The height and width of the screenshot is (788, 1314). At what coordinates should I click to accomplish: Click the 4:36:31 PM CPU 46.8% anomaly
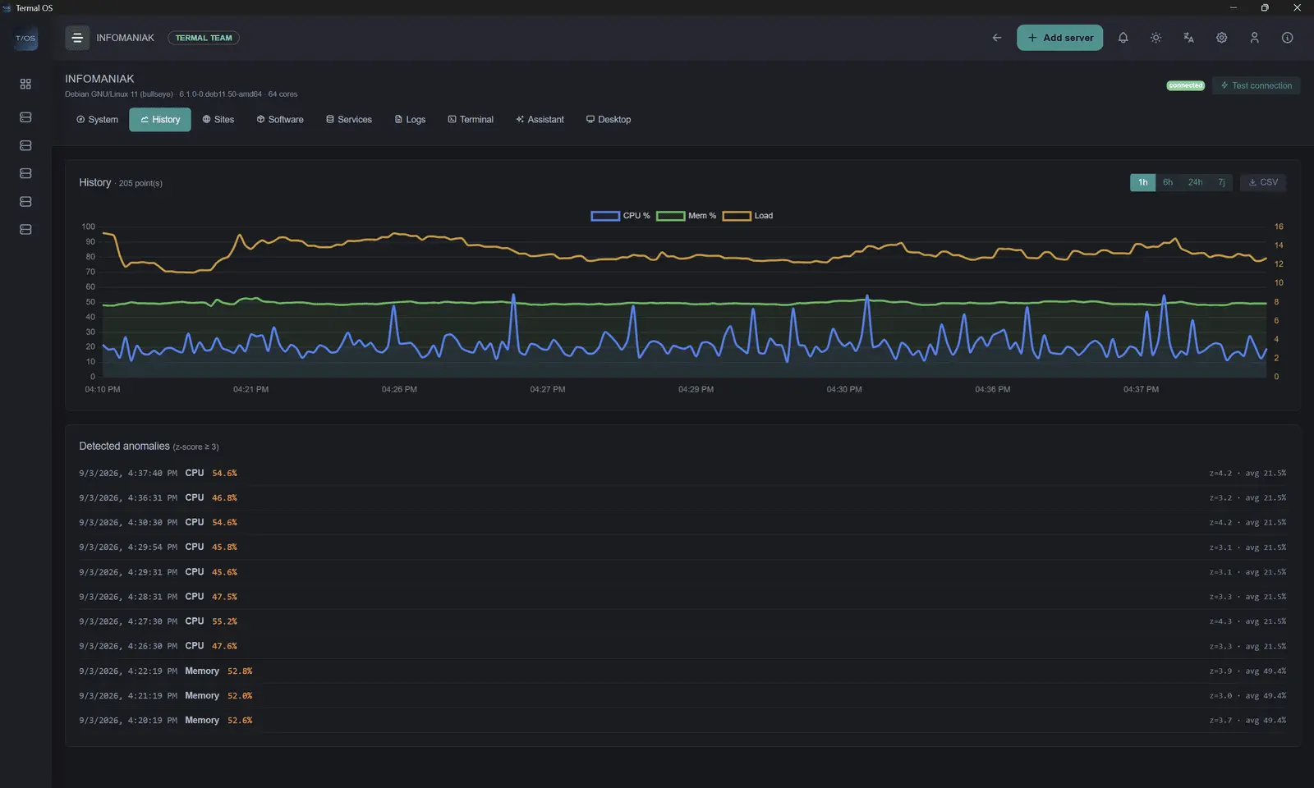point(682,498)
